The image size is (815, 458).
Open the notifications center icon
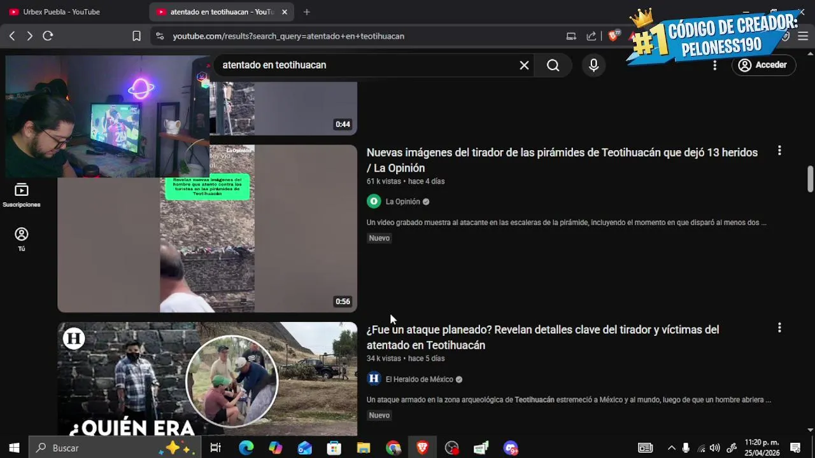pyautogui.click(x=795, y=448)
